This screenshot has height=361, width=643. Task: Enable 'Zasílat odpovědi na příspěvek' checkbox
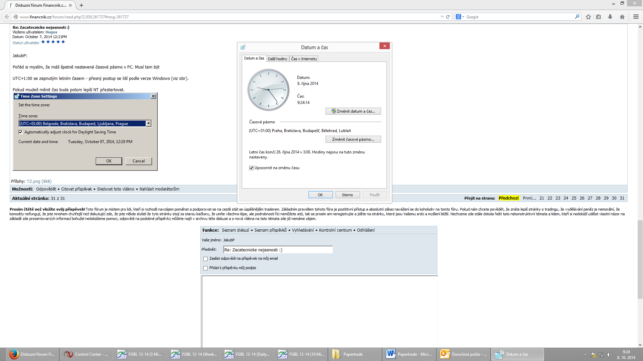[x=205, y=259]
